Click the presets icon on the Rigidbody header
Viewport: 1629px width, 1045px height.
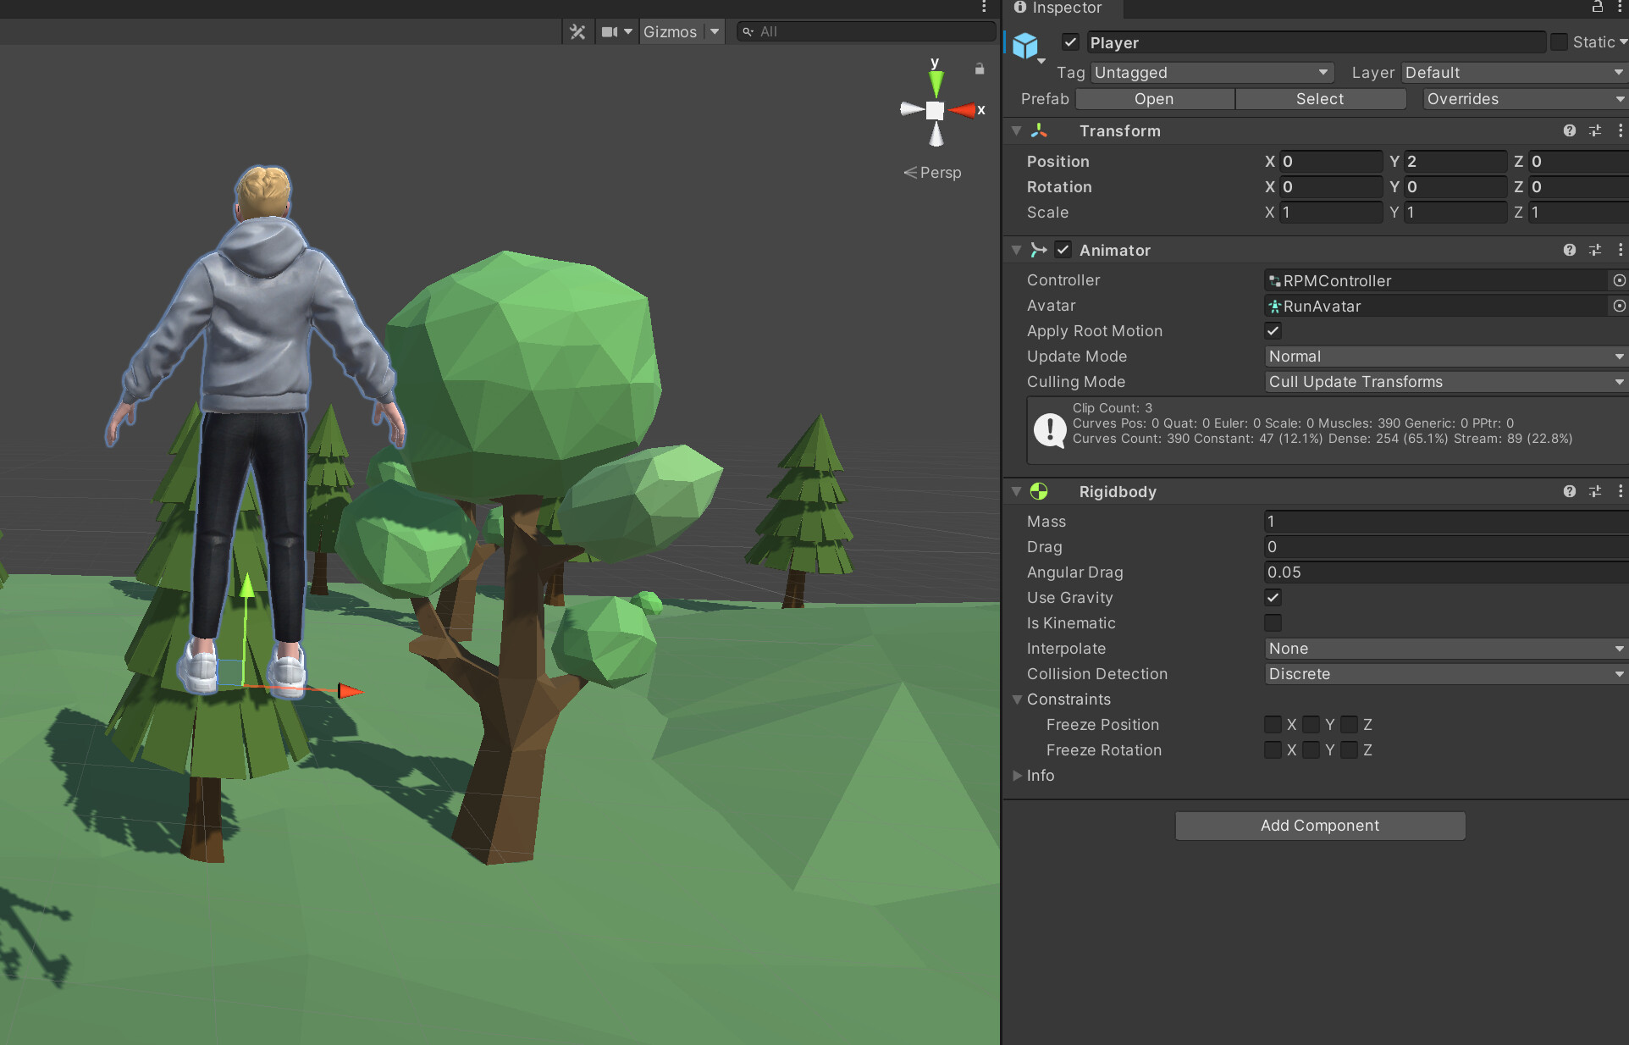click(x=1596, y=491)
